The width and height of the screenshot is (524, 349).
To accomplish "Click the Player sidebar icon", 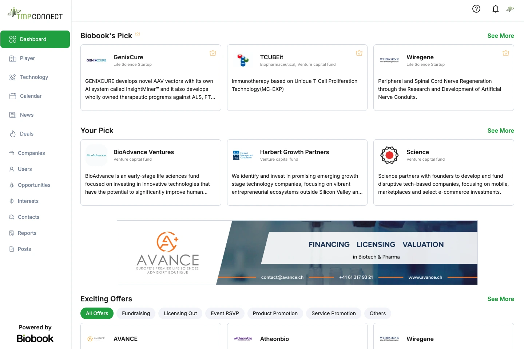I will coord(13,58).
